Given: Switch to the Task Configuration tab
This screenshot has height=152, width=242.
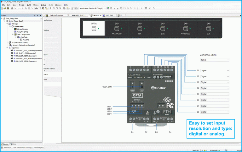Looking at the screenshot, I should [x=56, y=15].
